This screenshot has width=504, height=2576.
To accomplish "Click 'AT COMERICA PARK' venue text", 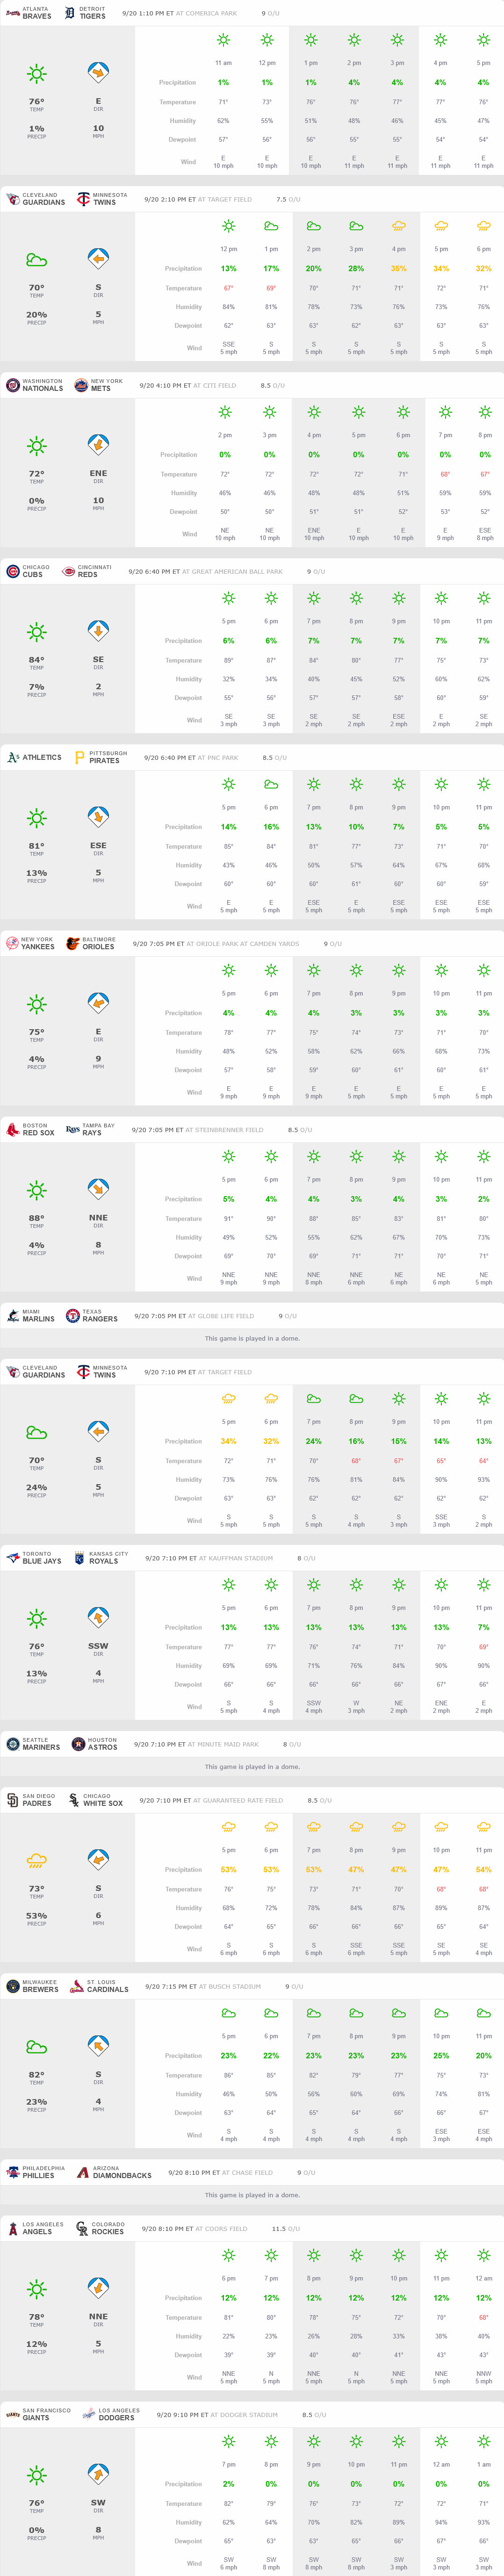I will click(x=208, y=14).
